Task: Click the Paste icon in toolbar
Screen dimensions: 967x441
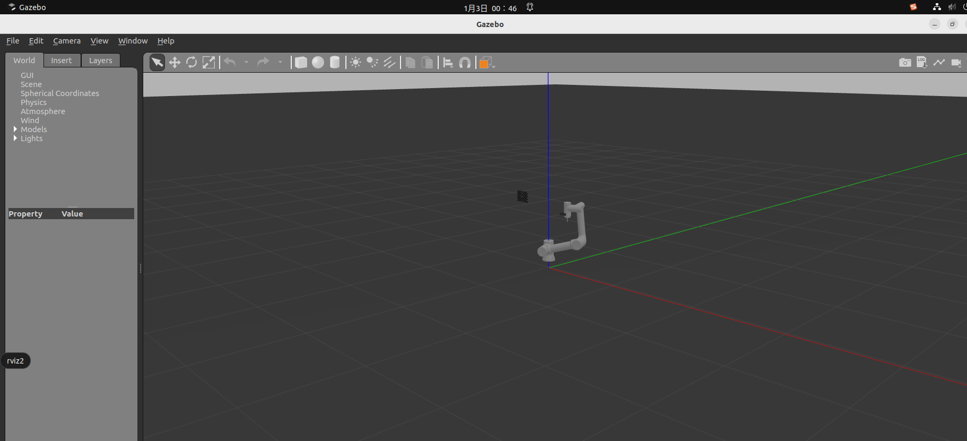Action: pyautogui.click(x=427, y=63)
